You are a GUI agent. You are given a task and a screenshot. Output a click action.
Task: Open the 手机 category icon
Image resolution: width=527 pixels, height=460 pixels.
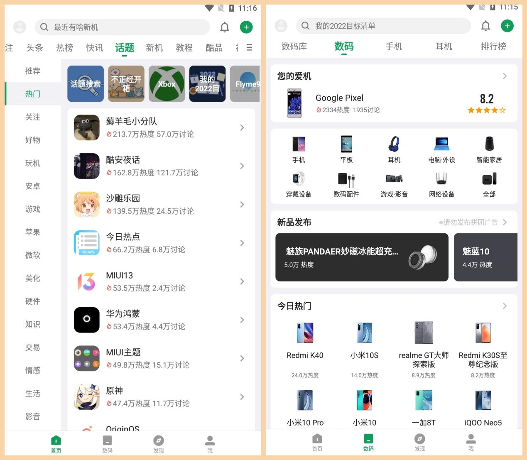pyautogui.click(x=299, y=149)
